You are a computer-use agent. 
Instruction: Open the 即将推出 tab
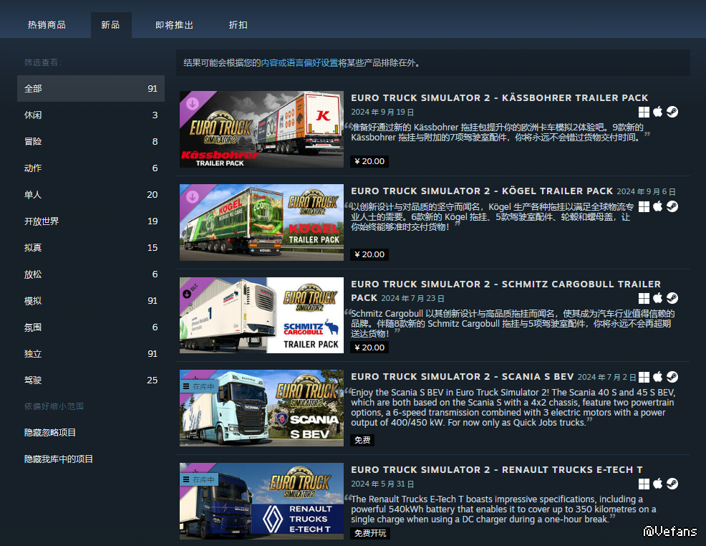174,25
